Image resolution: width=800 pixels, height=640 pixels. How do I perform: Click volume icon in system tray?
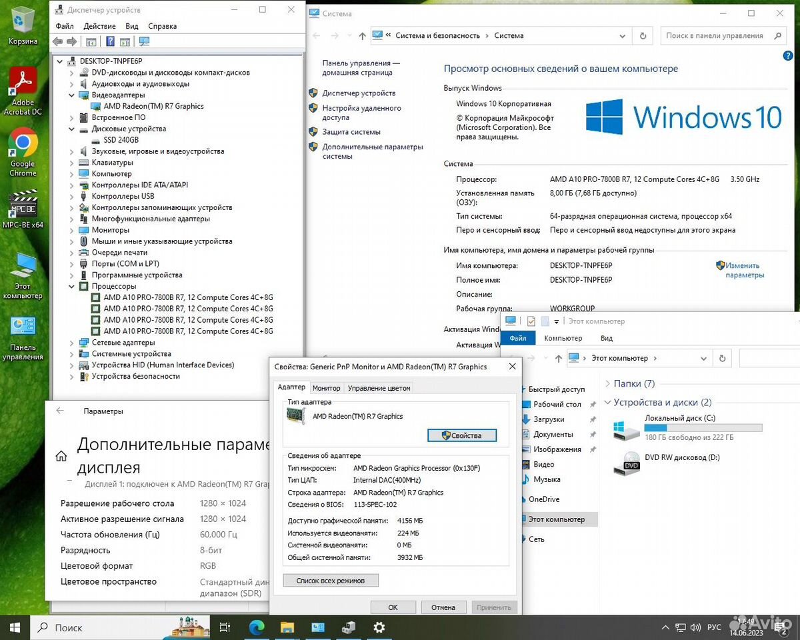tap(697, 627)
